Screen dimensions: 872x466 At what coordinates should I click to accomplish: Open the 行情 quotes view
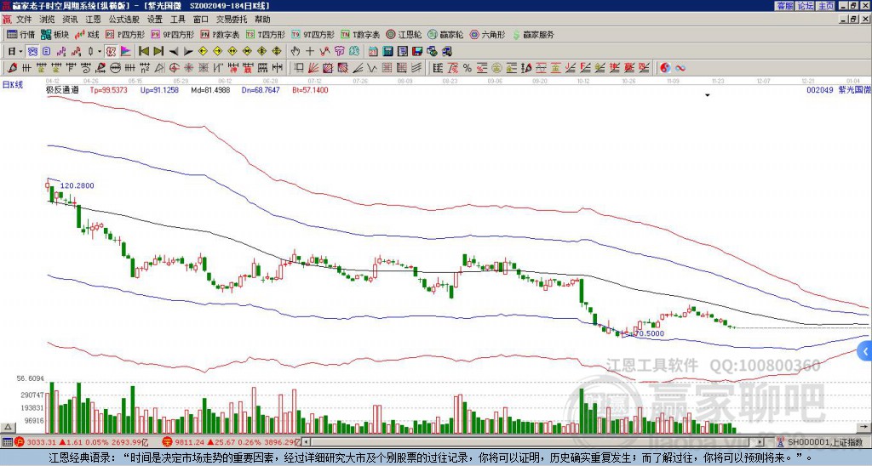tap(21, 35)
